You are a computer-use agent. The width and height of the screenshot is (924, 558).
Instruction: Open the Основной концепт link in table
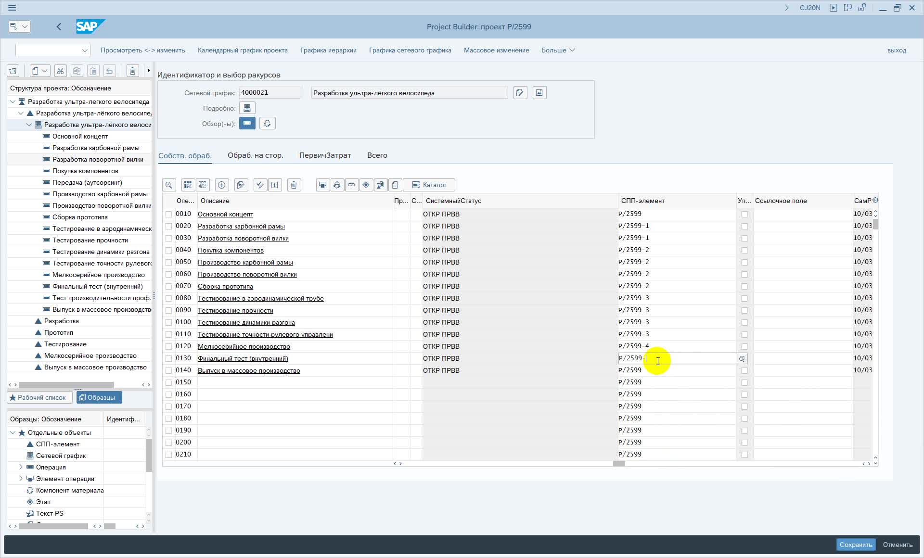pos(225,214)
